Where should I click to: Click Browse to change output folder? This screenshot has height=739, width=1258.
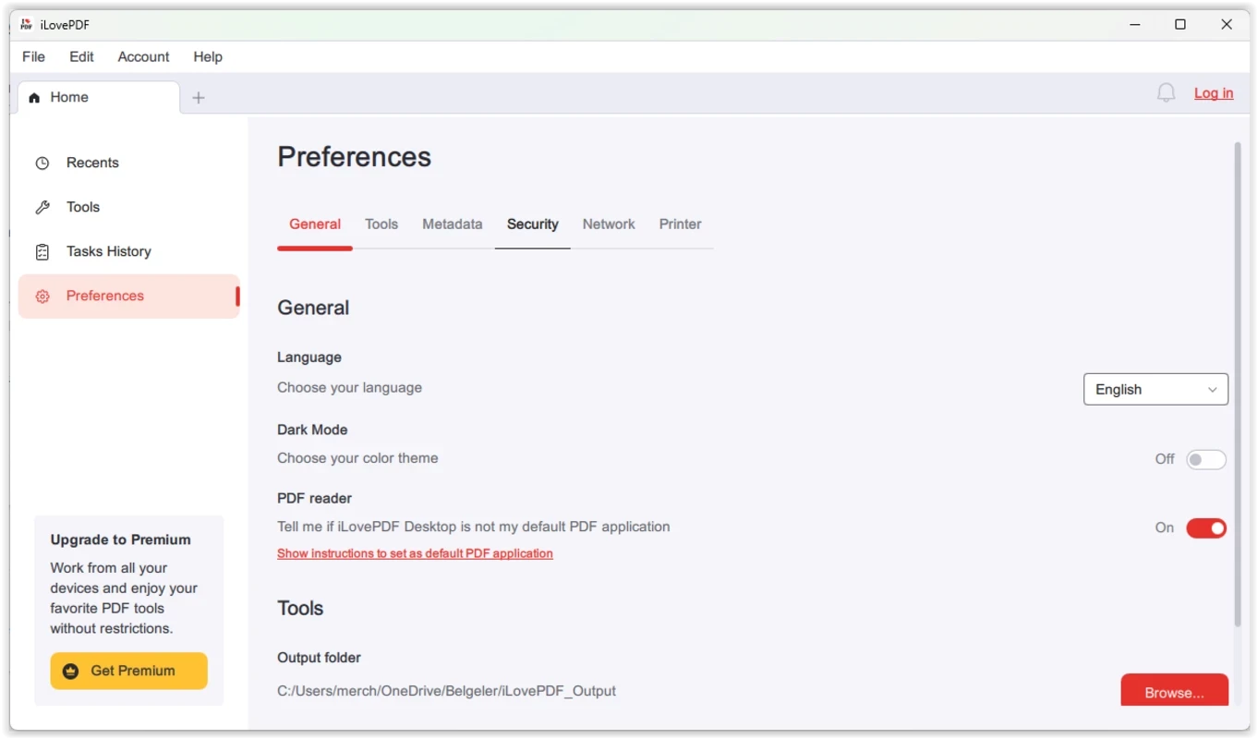1174,692
